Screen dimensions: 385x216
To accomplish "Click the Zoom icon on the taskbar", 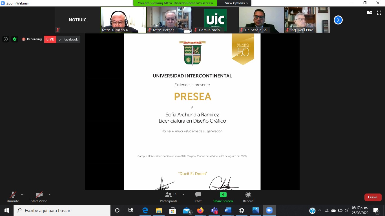I will tap(269, 210).
